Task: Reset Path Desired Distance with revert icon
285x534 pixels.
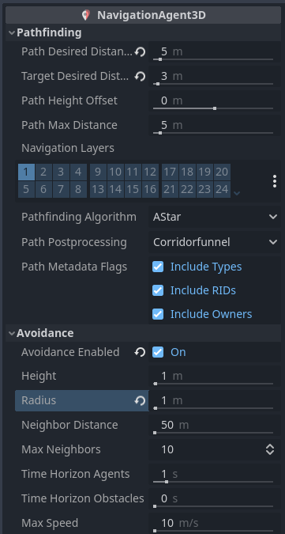Action: 140,51
